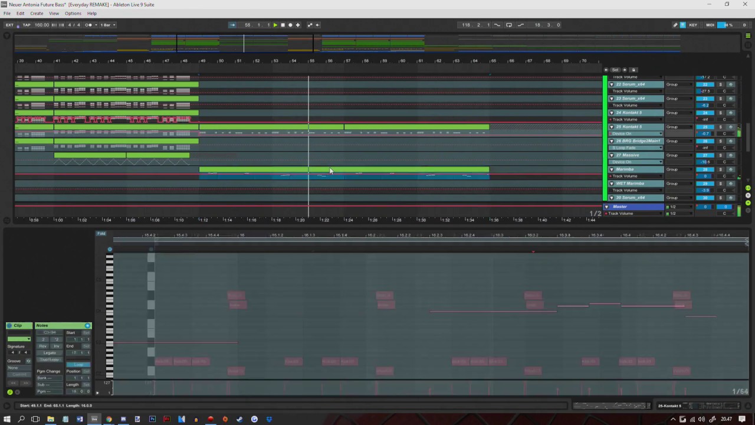Deactivate track 27 Massive with its activator

(705, 155)
